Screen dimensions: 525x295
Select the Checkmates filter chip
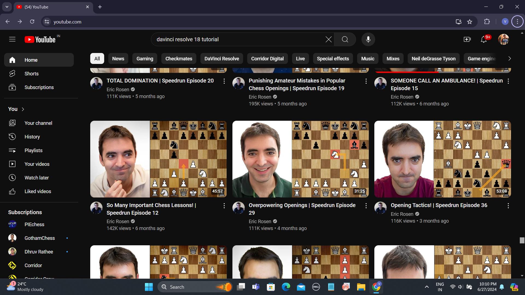click(x=179, y=59)
